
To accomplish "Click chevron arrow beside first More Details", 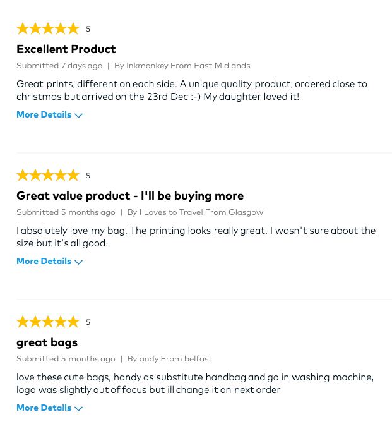I will click(x=79, y=116).
